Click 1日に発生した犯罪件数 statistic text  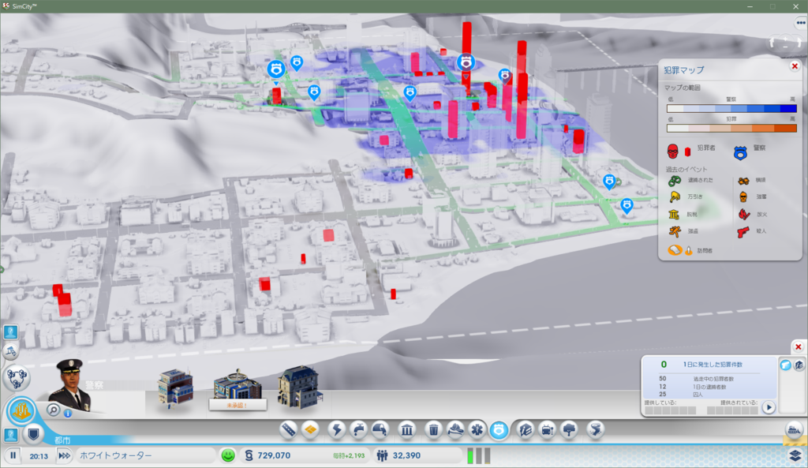pyautogui.click(x=713, y=365)
